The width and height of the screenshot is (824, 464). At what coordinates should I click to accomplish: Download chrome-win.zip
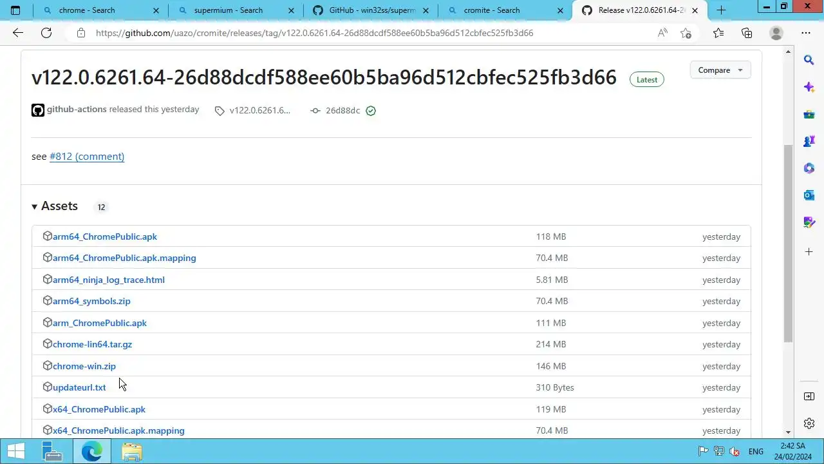tap(84, 366)
